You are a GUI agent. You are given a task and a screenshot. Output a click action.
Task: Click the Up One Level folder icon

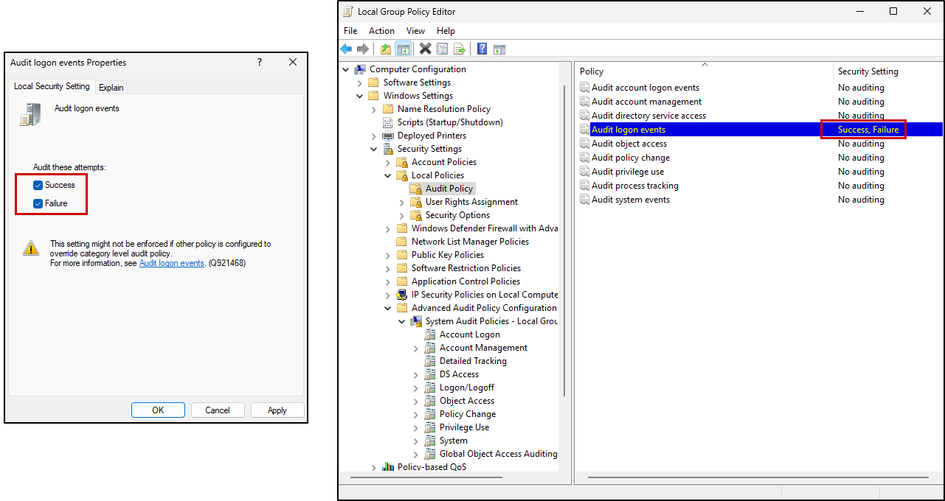pos(385,49)
